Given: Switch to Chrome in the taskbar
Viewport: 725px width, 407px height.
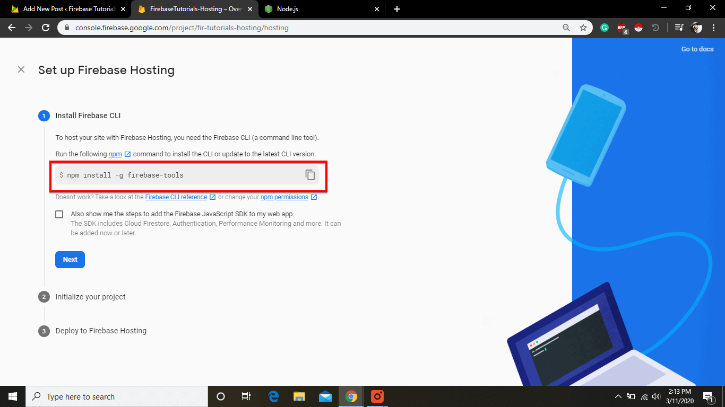Looking at the screenshot, I should coord(351,396).
